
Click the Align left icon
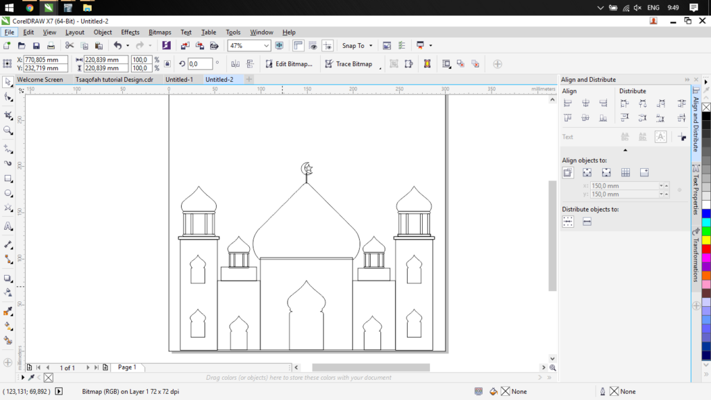pos(568,103)
